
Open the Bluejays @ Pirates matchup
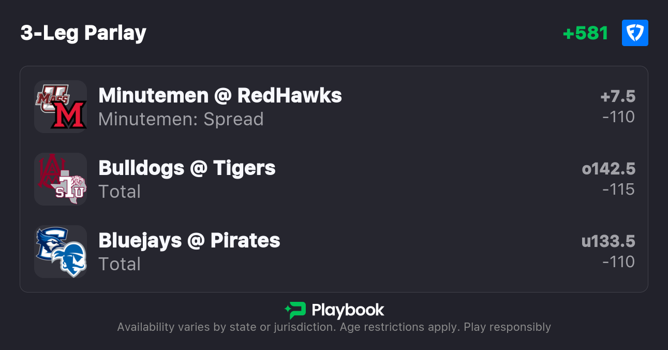coord(189,240)
